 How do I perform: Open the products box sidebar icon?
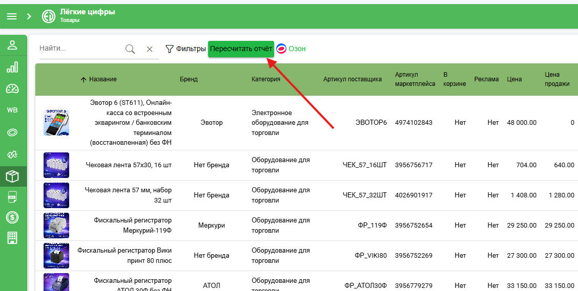(12, 176)
